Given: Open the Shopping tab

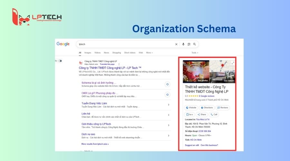Looking at the screenshot, I should coord(117,53).
